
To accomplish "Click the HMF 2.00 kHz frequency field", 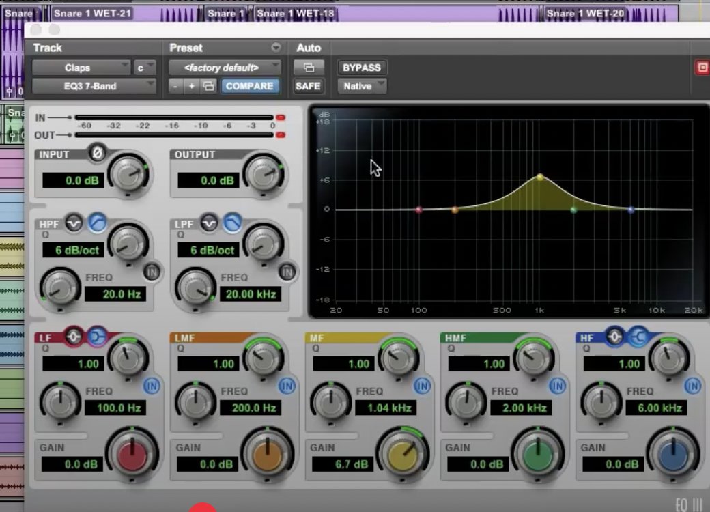I will tap(521, 408).
